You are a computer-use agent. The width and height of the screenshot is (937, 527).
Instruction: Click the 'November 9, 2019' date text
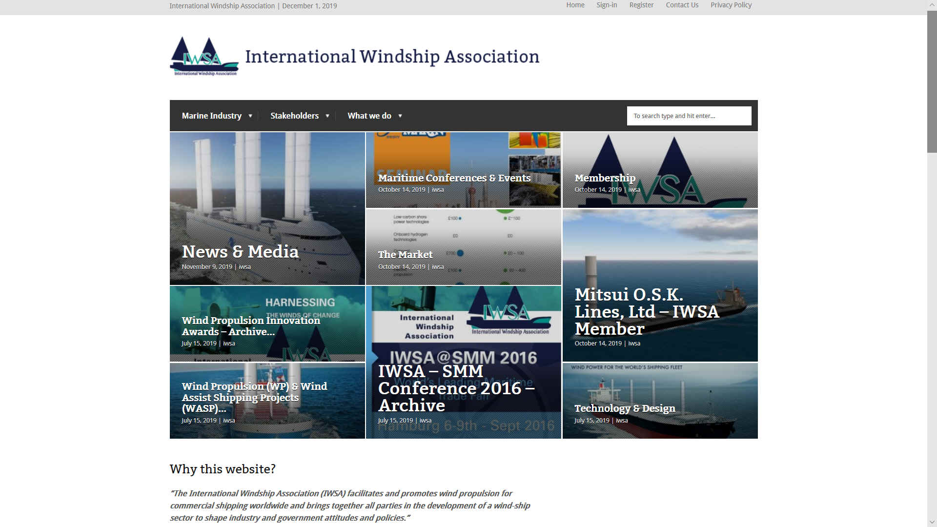click(207, 267)
